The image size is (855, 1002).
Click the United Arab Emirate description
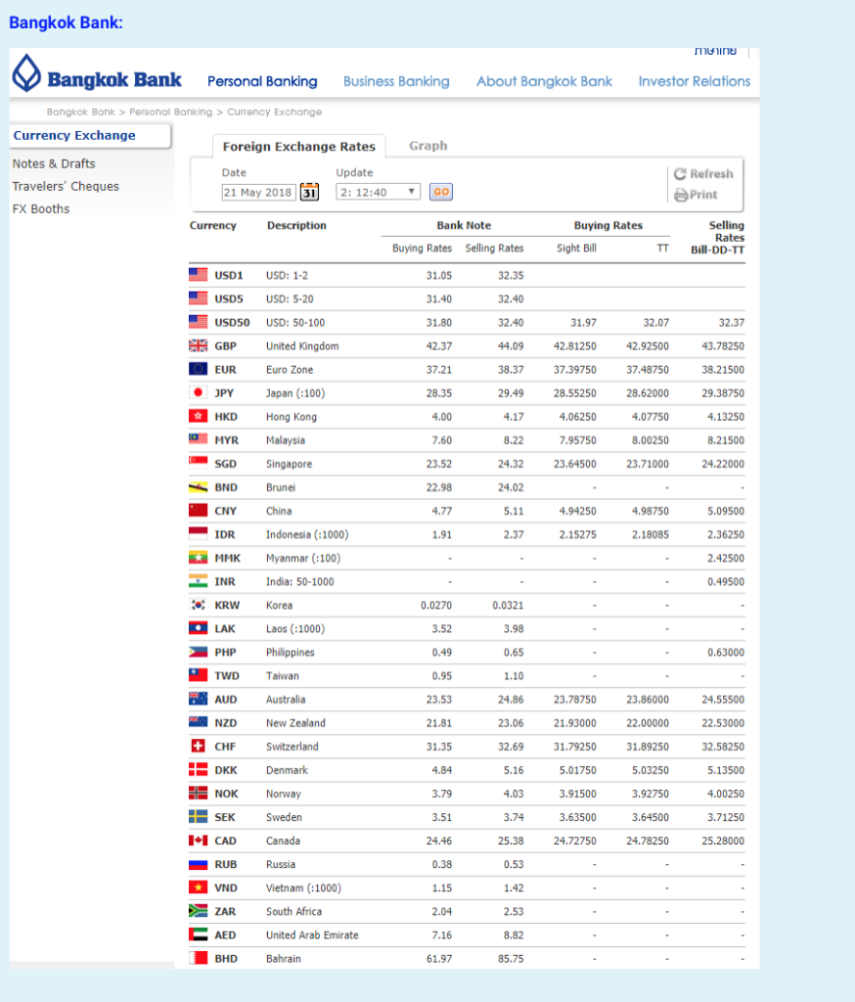(312, 934)
